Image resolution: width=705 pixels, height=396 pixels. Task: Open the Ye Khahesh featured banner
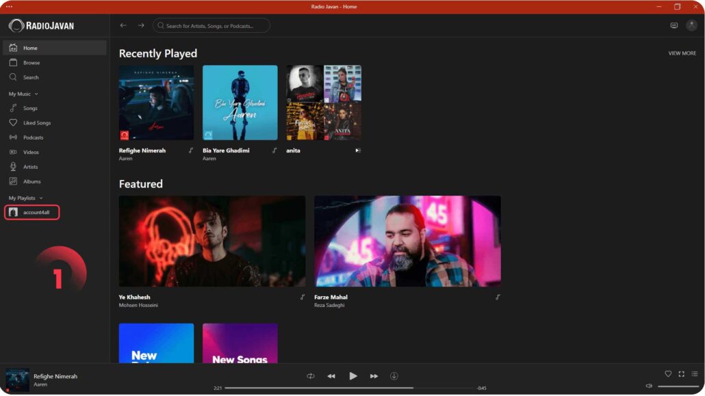(212, 241)
